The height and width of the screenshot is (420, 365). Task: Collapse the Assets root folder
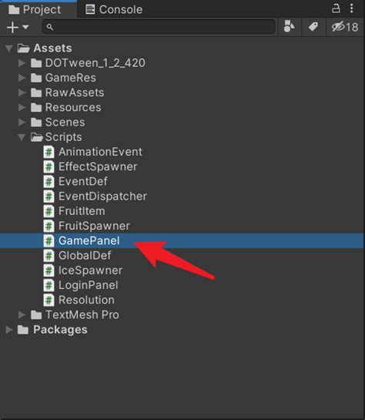[x=8, y=49]
